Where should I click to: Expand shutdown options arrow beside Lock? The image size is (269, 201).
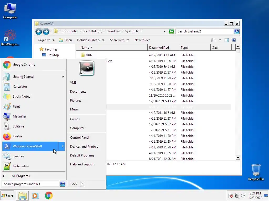pyautogui.click(x=82, y=184)
